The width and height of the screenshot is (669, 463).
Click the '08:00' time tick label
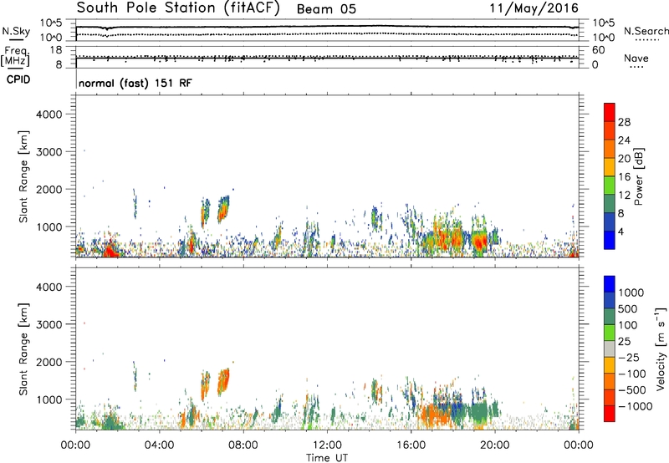click(x=243, y=445)
